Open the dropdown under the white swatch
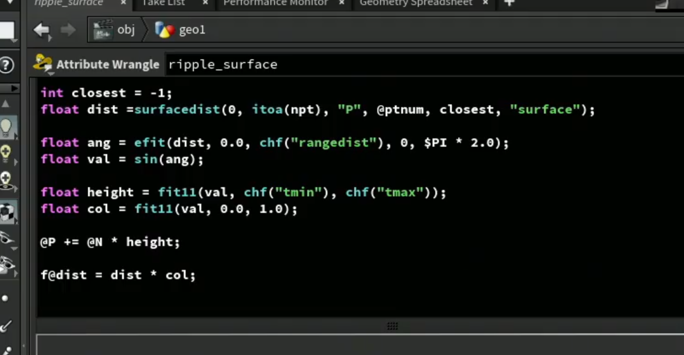Image resolution: width=684 pixels, height=355 pixels. pyautogui.click(x=13, y=41)
